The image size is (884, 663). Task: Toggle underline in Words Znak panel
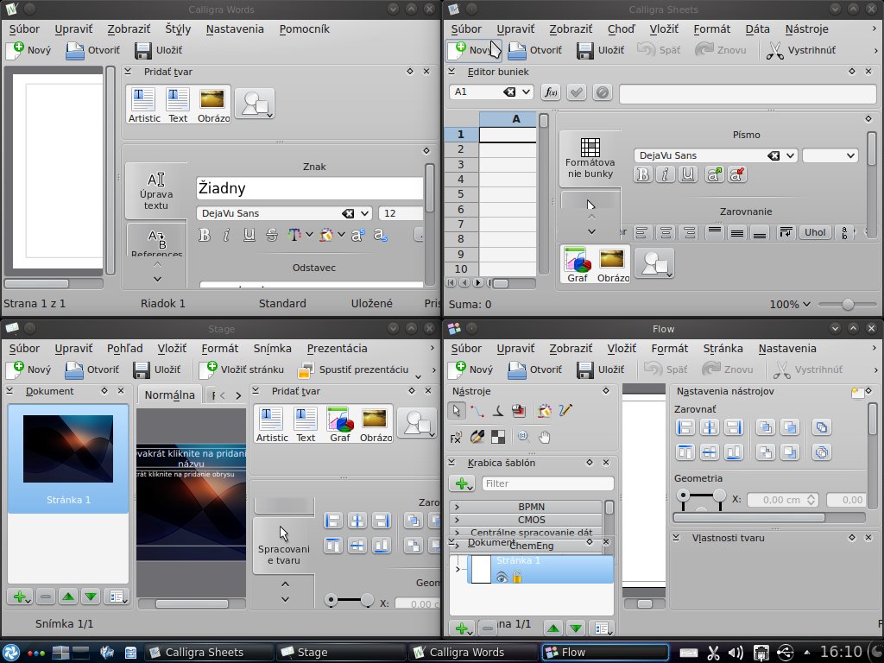(249, 235)
